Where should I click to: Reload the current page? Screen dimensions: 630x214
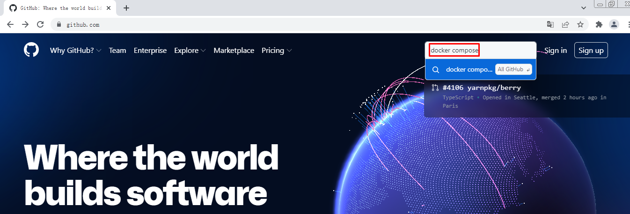tap(40, 25)
